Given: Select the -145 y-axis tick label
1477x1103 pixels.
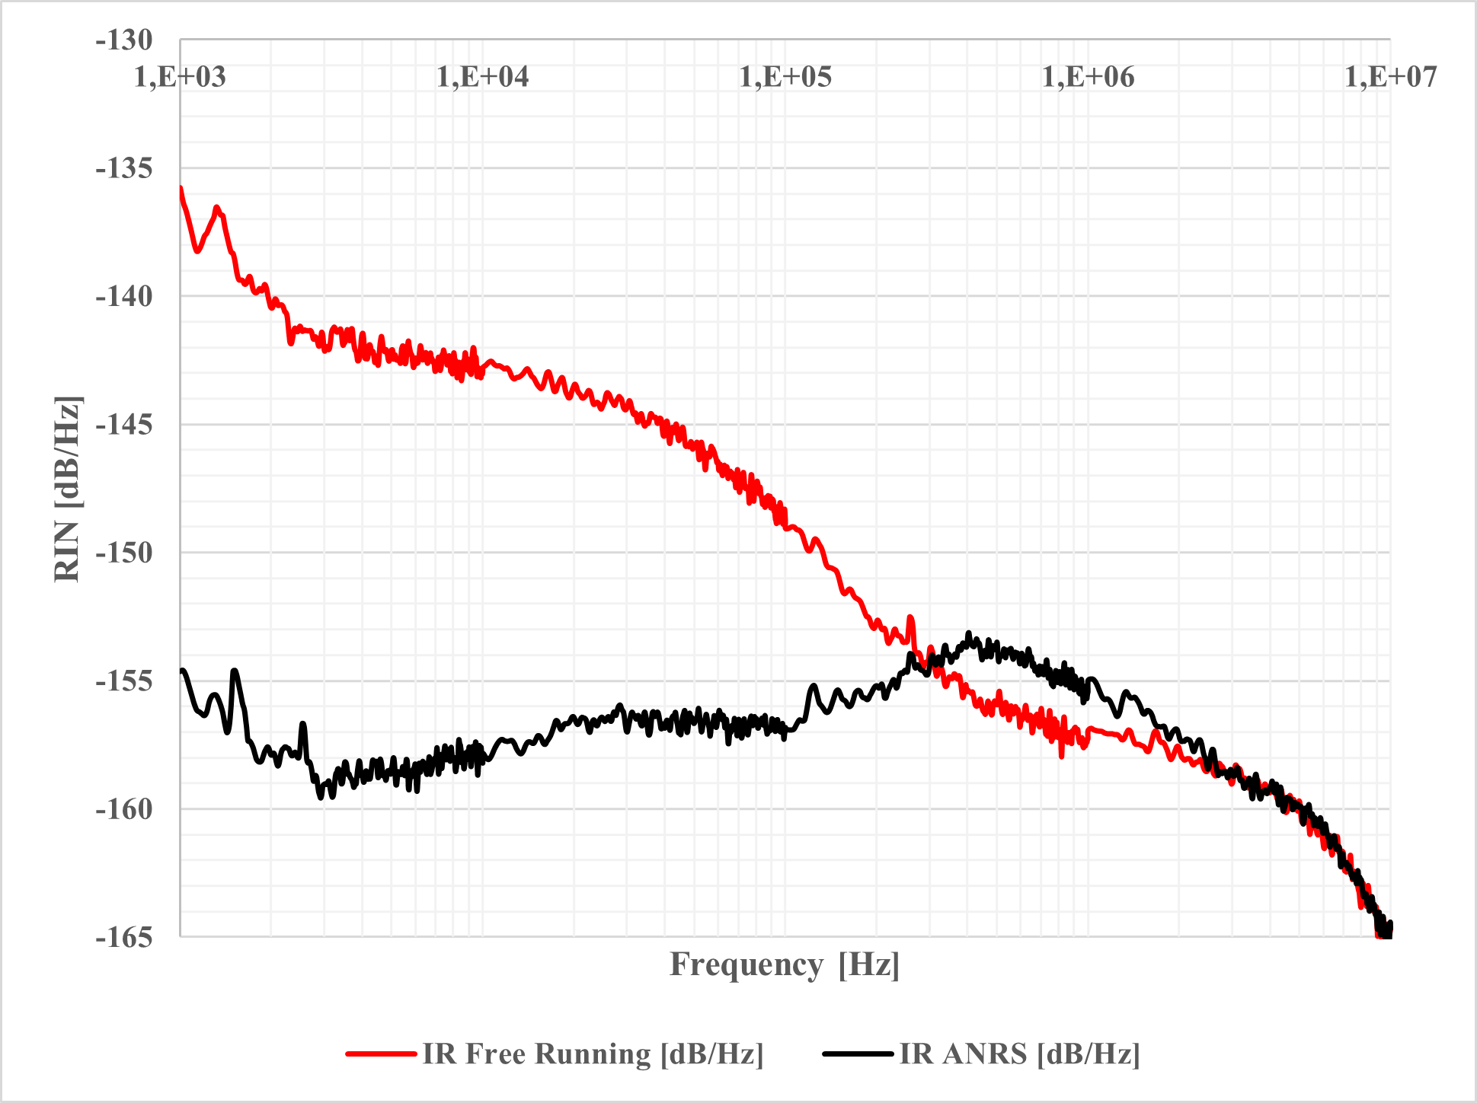Looking at the screenshot, I should (124, 425).
